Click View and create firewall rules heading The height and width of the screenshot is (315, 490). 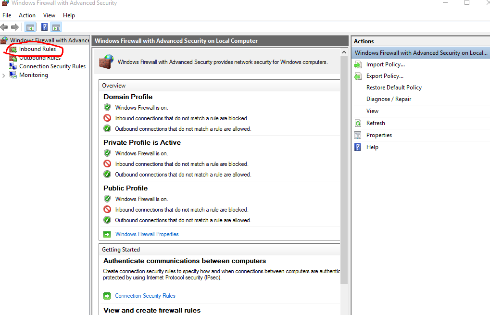pos(152,310)
